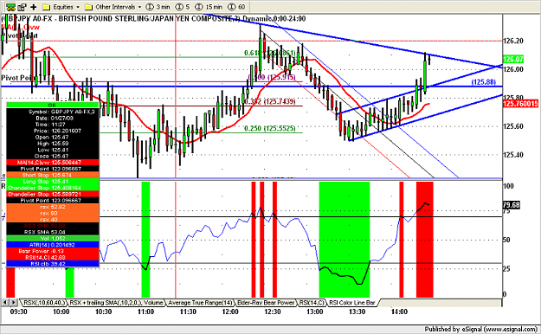Click the RSI clb 39.42 row
The image size is (541, 334).
[x=53, y=264]
